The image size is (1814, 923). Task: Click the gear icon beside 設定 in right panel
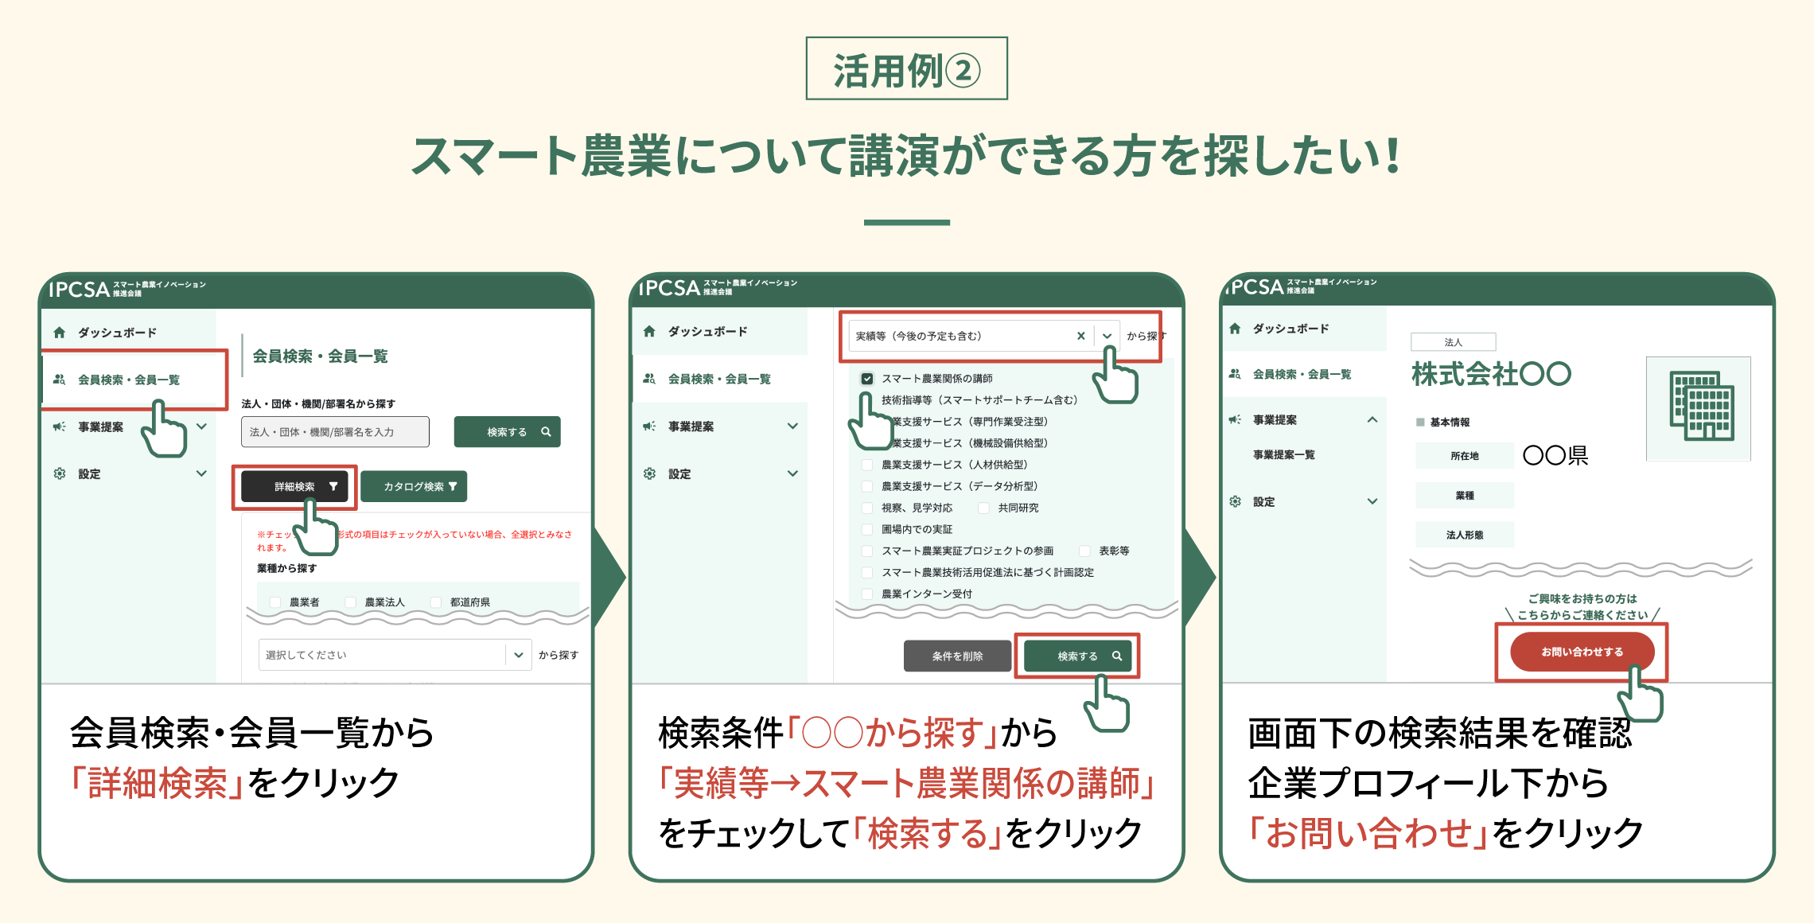point(1235,501)
